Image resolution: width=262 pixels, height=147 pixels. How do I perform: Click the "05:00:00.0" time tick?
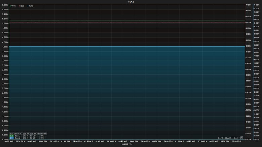pyautogui.click(x=179, y=141)
